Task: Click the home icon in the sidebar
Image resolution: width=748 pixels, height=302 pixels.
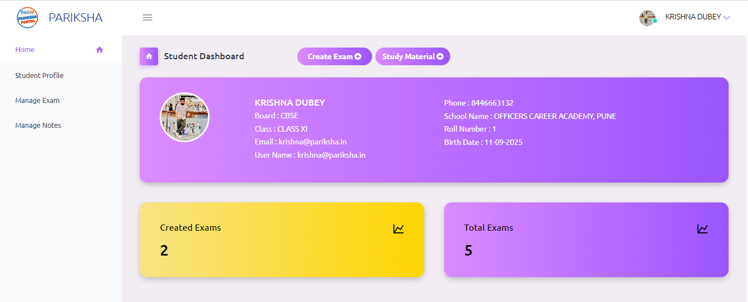Action: tap(100, 50)
